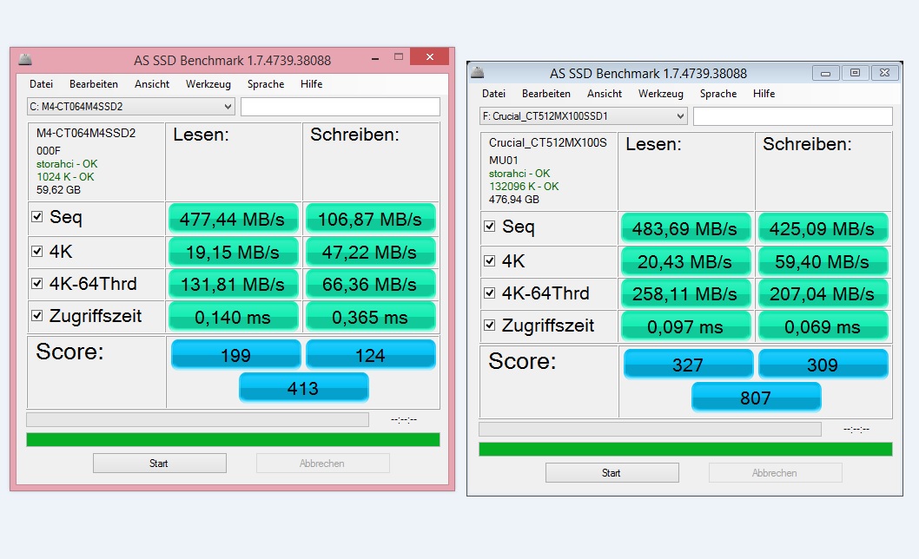Open Werkzeug menu in right window

660,93
